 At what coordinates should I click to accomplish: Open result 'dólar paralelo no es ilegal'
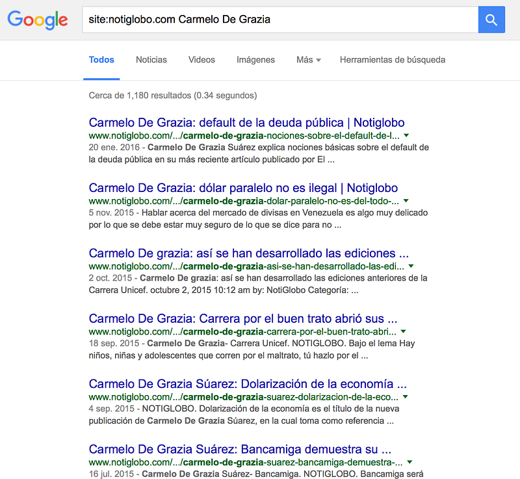[x=243, y=188]
